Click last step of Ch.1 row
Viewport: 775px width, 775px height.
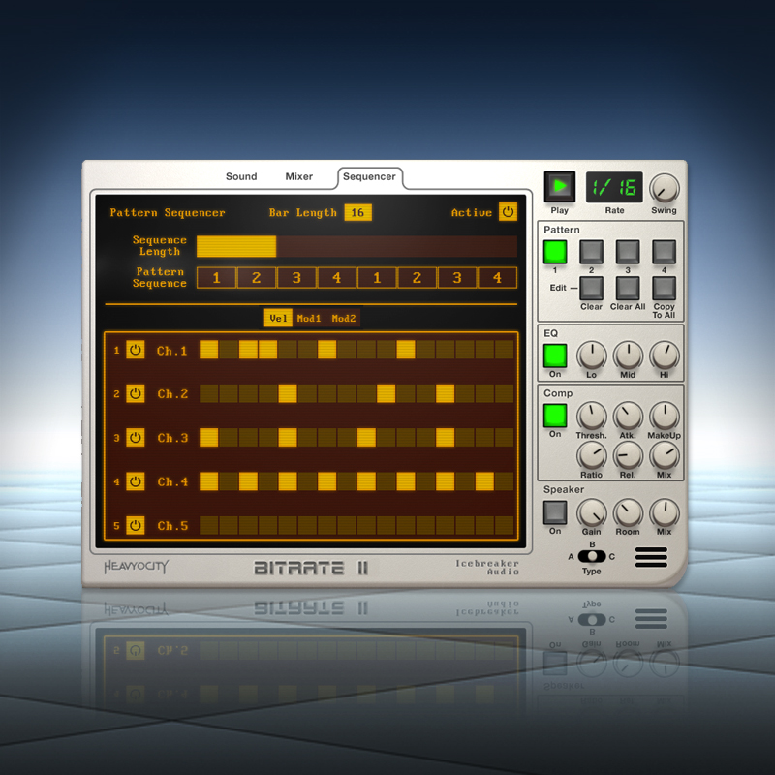point(504,350)
